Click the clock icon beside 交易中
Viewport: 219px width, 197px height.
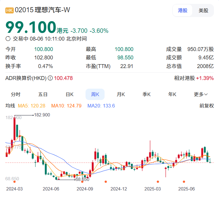pos(8,39)
